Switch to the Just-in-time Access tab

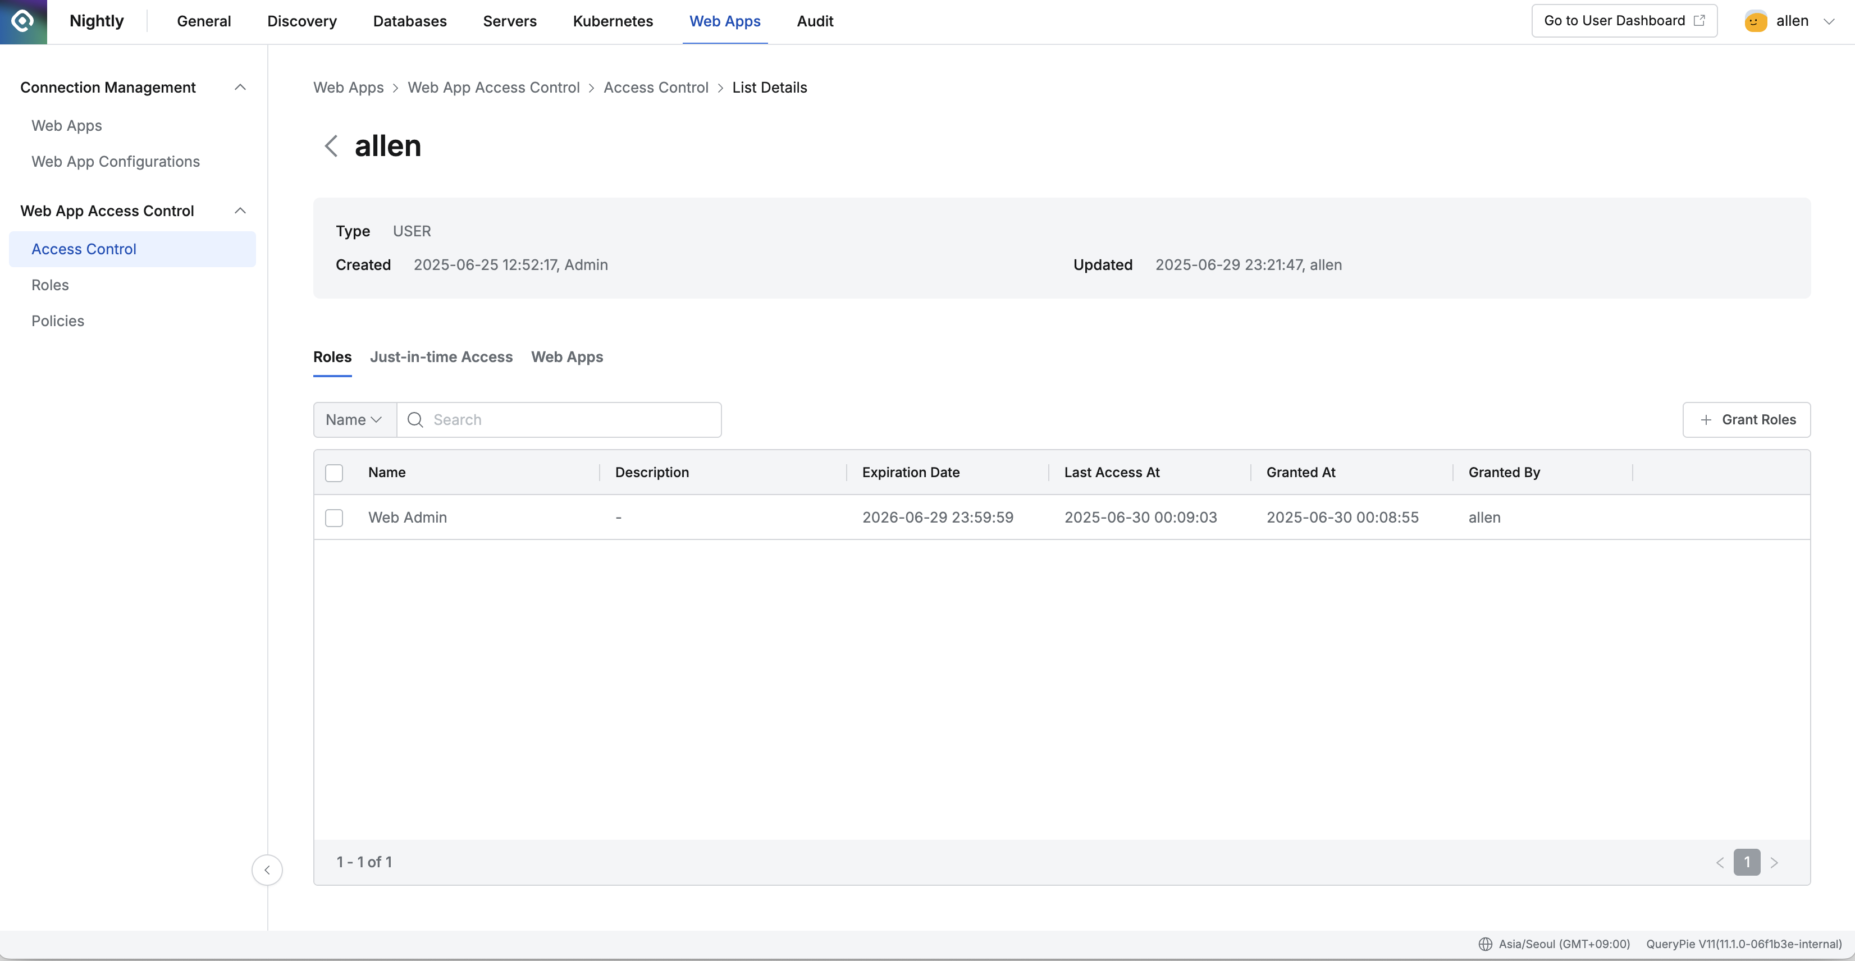441,357
